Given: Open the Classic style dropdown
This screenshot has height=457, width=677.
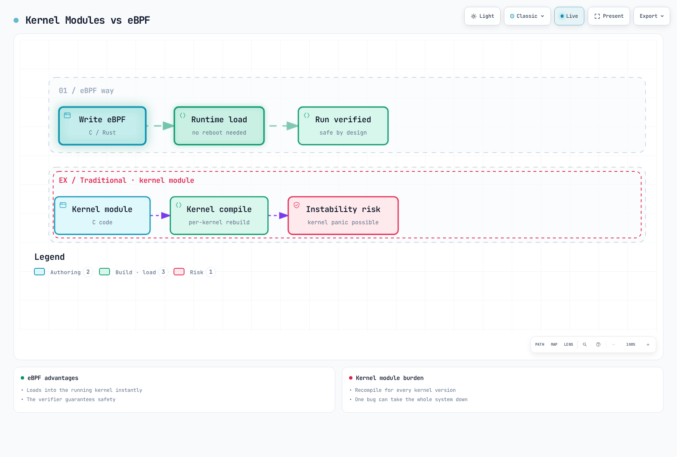Looking at the screenshot, I should 527,16.
